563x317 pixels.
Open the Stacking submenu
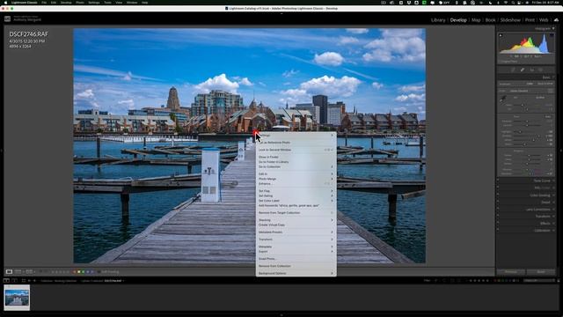click(x=296, y=220)
